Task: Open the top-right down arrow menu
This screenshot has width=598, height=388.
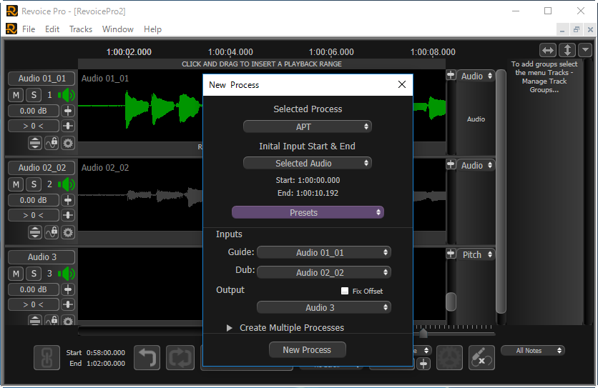Action: click(x=585, y=50)
